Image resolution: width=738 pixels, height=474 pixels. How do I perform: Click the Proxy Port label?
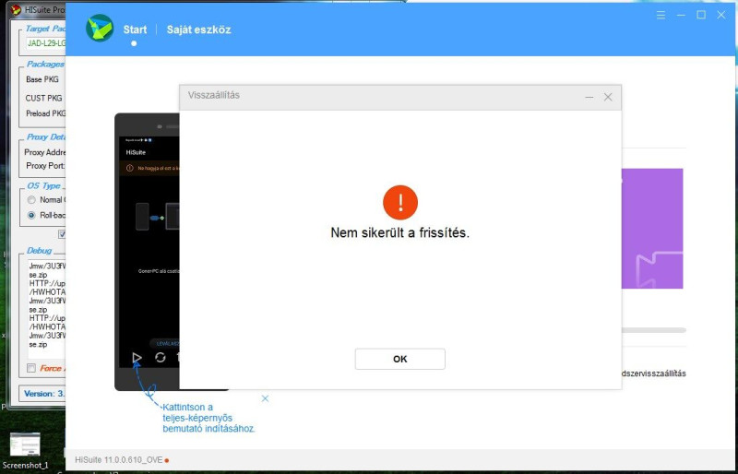[x=45, y=166]
